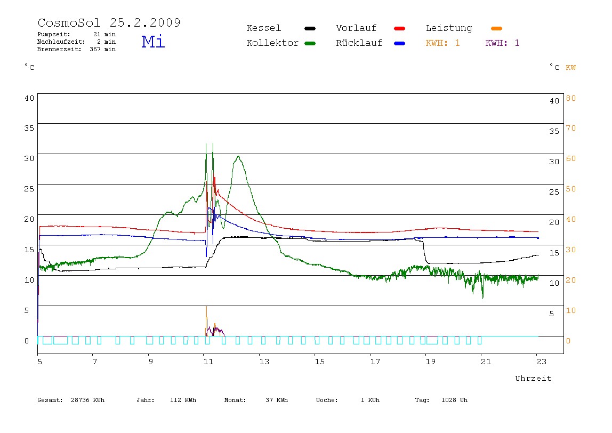Click hour '9' on the time axis

pos(151,362)
